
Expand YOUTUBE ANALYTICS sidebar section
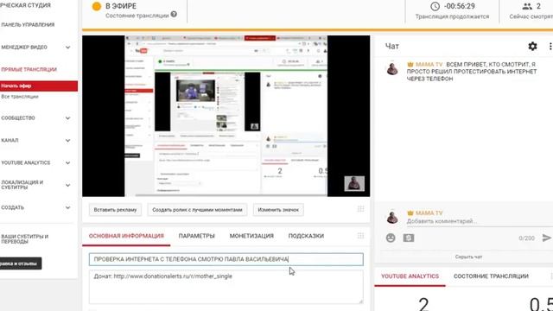tap(67, 163)
